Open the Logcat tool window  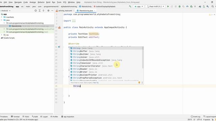pos(44,117)
